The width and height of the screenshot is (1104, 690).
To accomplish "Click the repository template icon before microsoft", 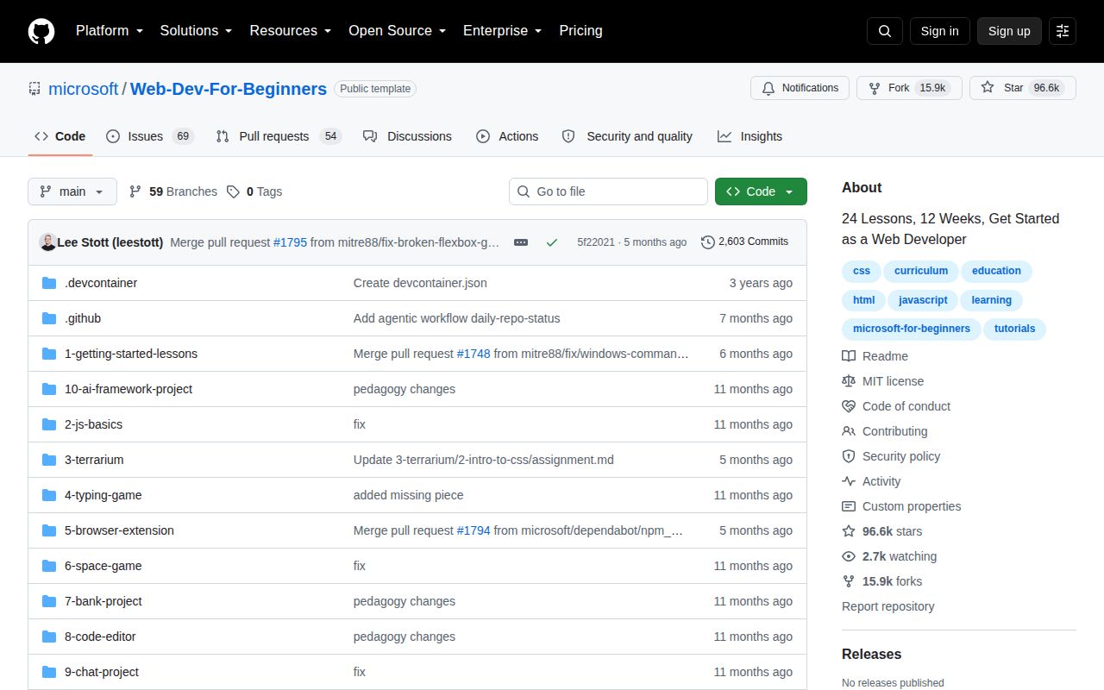I will (34, 89).
